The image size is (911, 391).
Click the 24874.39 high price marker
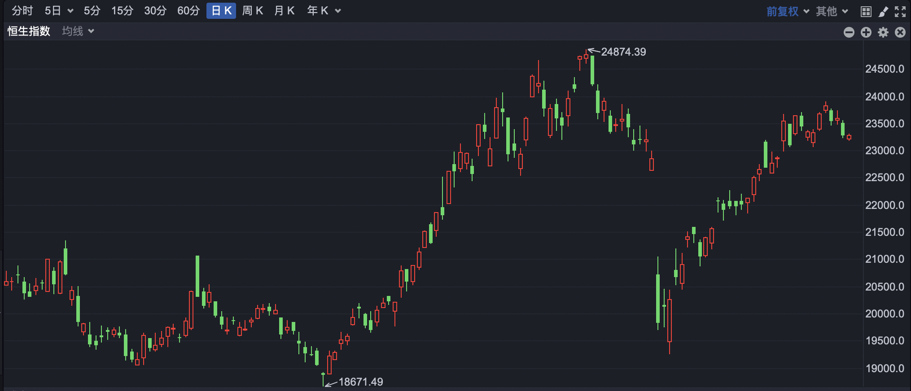(x=623, y=52)
